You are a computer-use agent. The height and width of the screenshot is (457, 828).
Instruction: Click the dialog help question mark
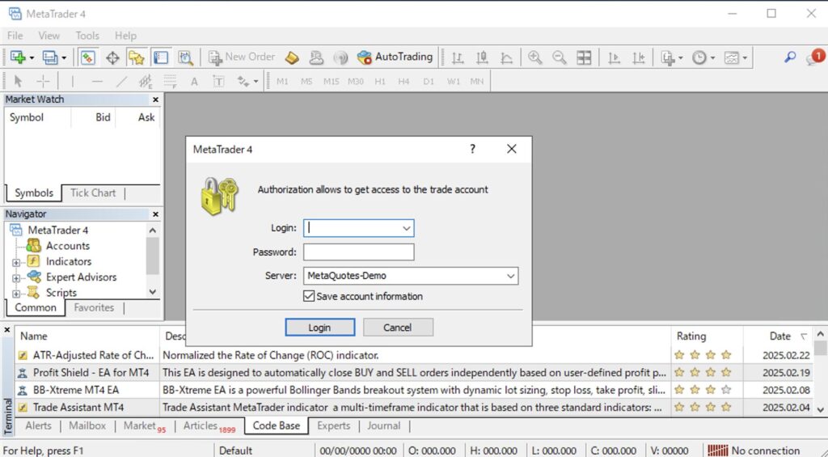pos(472,149)
